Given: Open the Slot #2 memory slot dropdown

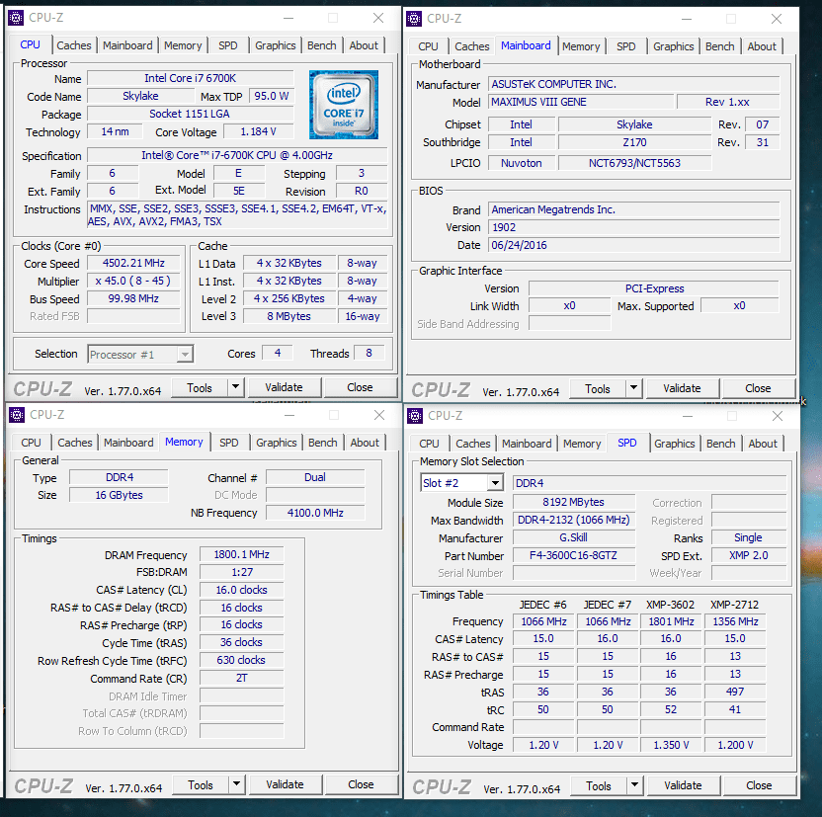Looking at the screenshot, I should pyautogui.click(x=495, y=483).
